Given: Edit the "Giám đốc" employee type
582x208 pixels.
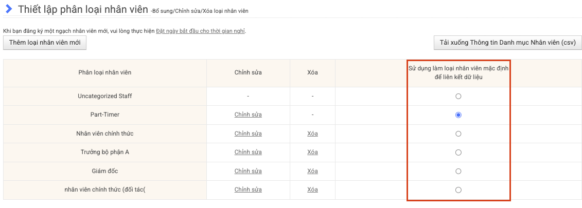Looking at the screenshot, I should 248,171.
